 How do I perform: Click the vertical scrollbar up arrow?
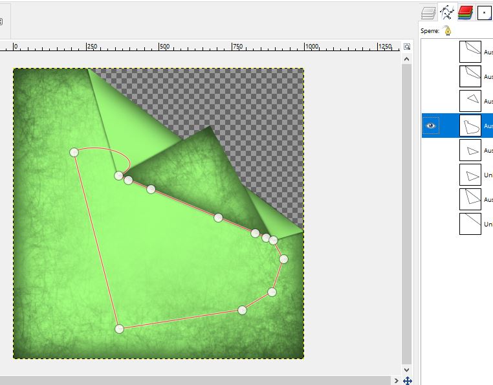point(407,59)
